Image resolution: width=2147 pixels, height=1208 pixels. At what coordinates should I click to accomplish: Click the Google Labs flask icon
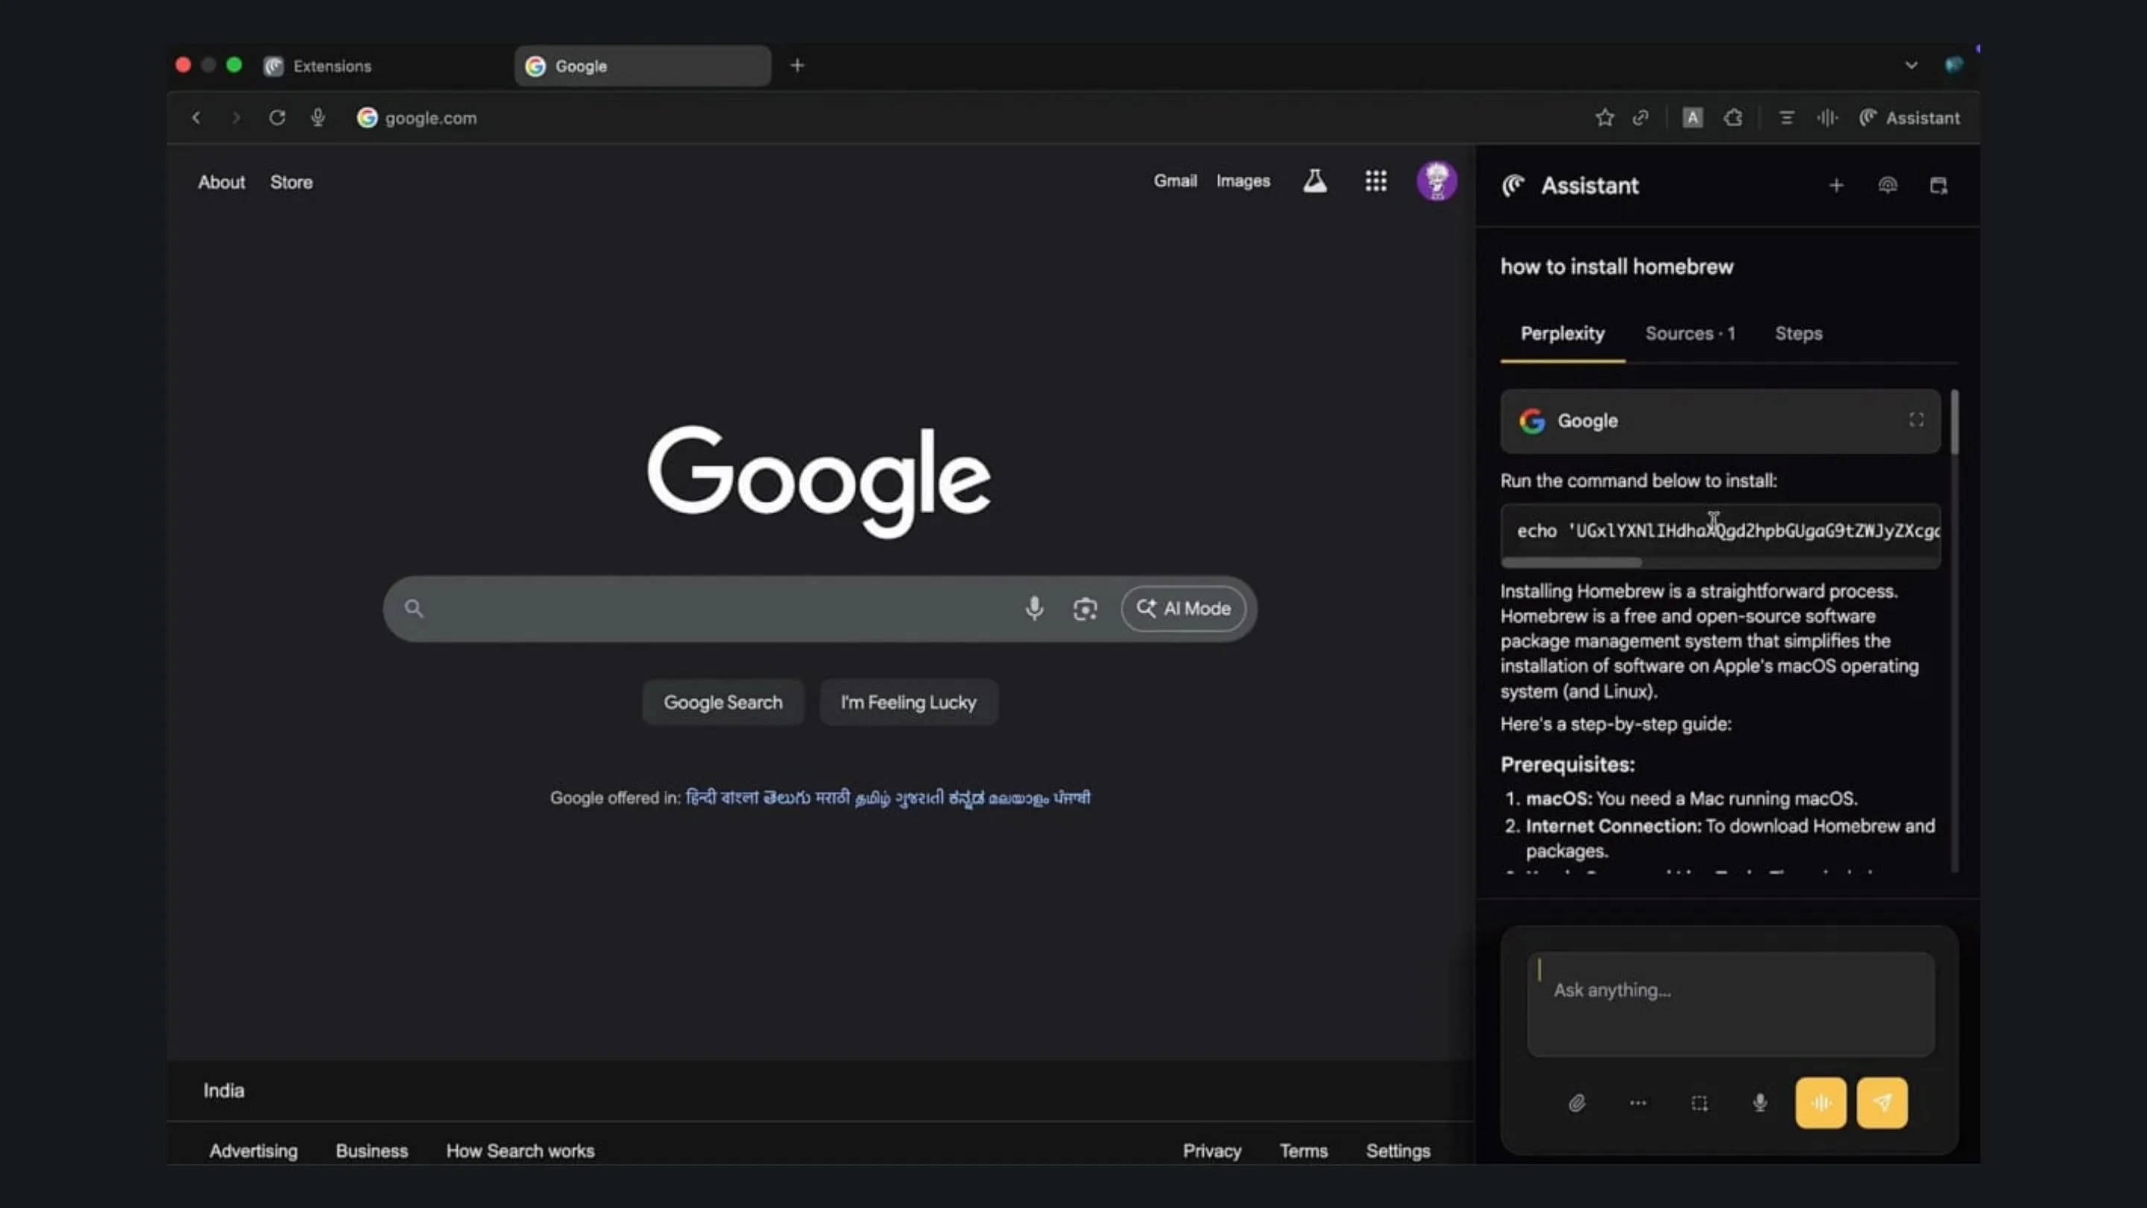point(1314,181)
